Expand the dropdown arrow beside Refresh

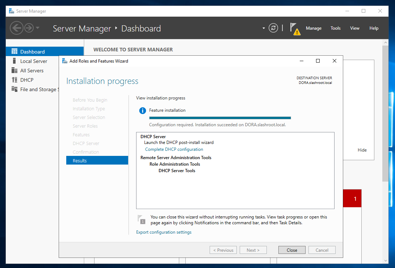[x=264, y=28]
